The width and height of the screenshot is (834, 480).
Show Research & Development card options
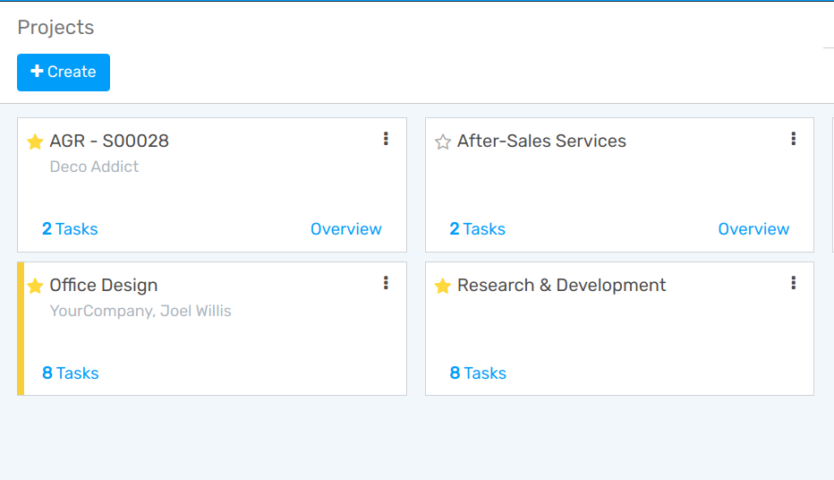793,283
